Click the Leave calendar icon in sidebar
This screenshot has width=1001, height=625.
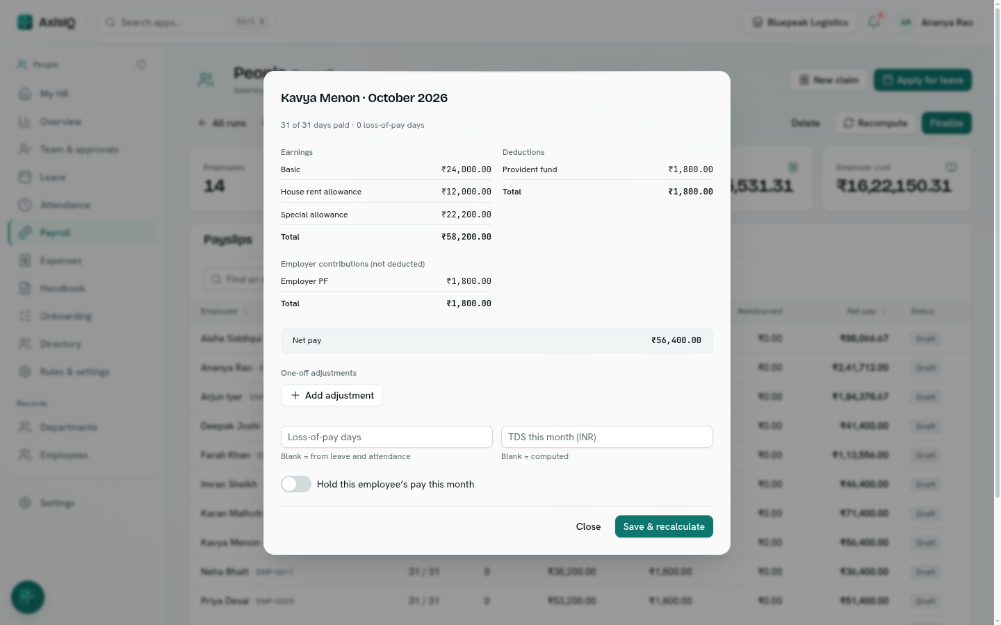coord(25,177)
